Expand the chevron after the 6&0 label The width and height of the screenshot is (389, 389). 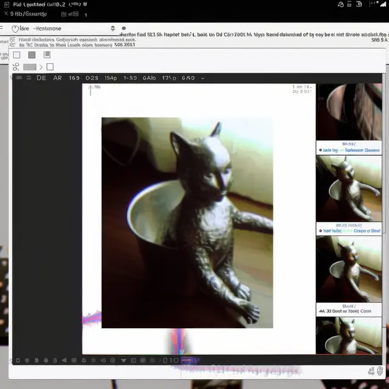[x=202, y=78]
